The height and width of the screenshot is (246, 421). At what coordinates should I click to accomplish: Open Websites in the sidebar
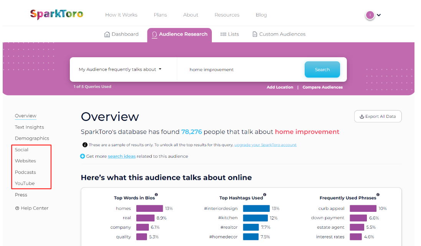point(25,161)
